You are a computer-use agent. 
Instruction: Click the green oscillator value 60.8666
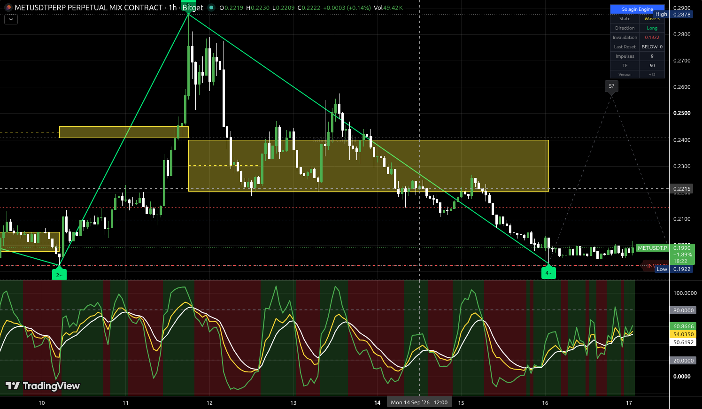(x=683, y=326)
